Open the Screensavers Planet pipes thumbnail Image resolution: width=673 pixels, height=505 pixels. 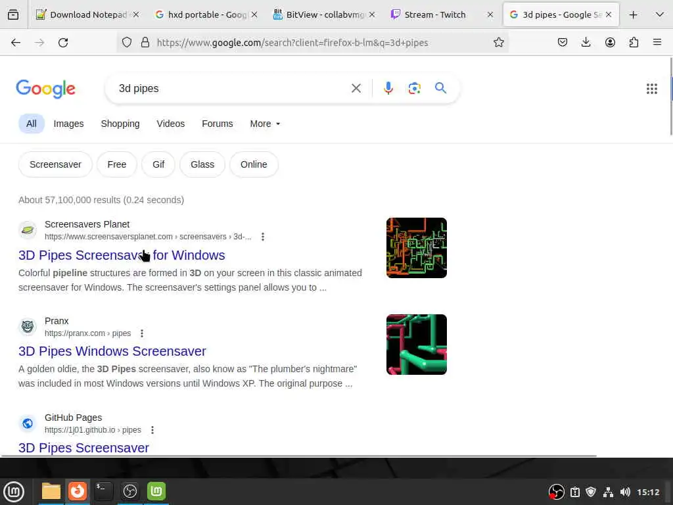point(416,248)
